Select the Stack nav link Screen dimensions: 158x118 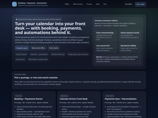[x=98, y=4]
